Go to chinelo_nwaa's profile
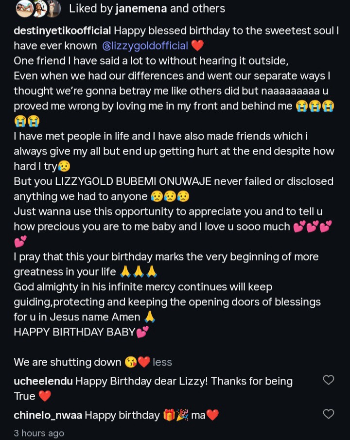Screen dimensions: 350x440 [x=48, y=415]
